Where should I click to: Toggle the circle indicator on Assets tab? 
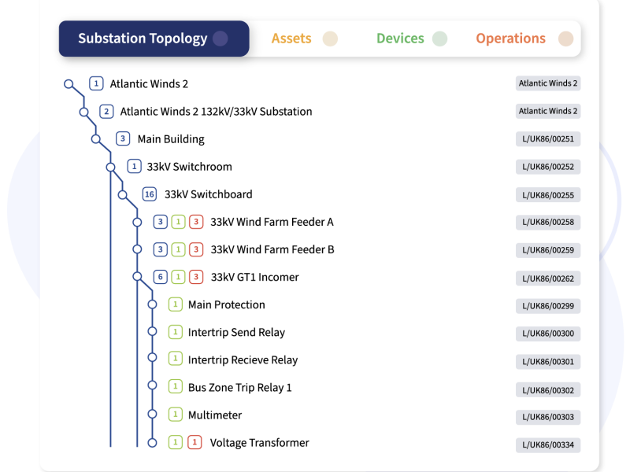tap(330, 39)
